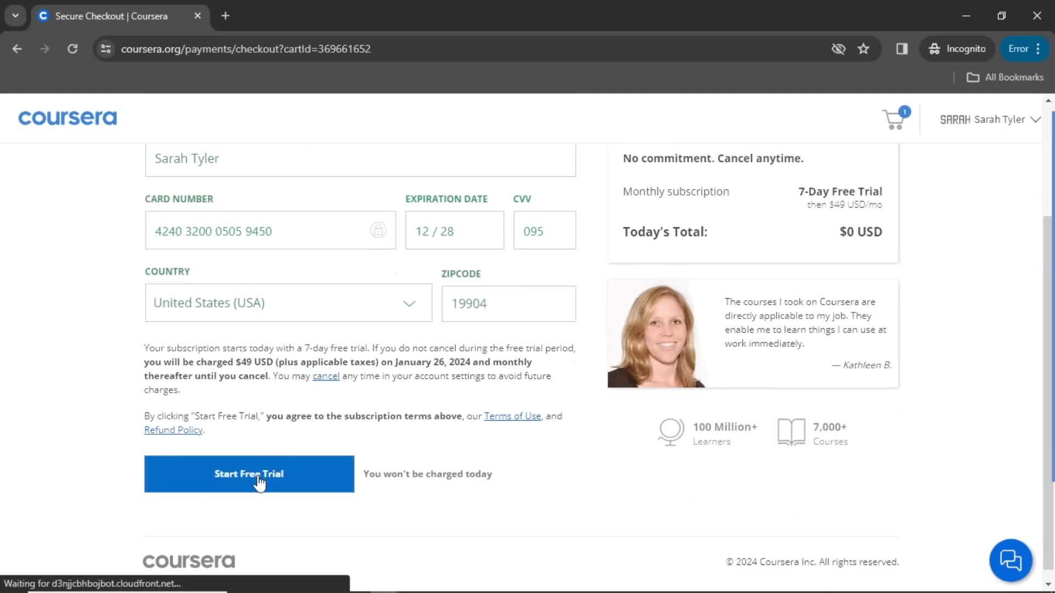Click the expiration date field

454,231
